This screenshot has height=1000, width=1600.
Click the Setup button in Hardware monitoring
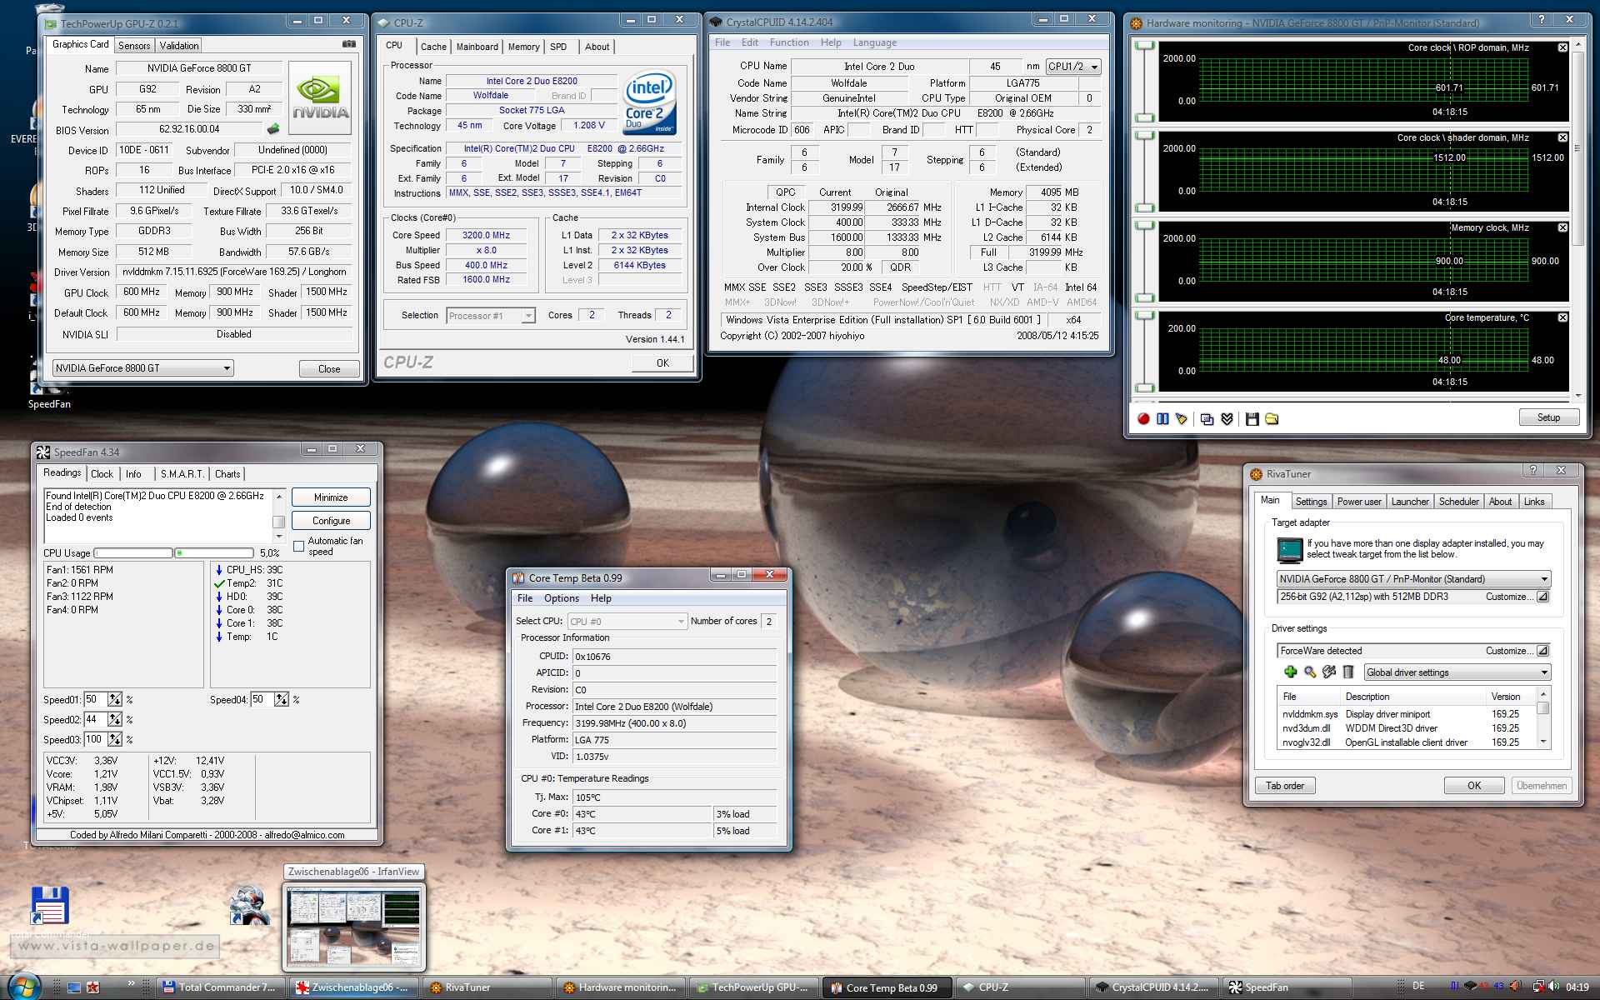(x=1547, y=417)
